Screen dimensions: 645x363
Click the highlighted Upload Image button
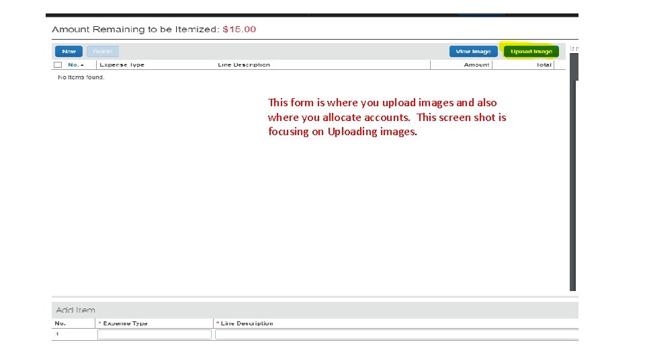click(531, 52)
